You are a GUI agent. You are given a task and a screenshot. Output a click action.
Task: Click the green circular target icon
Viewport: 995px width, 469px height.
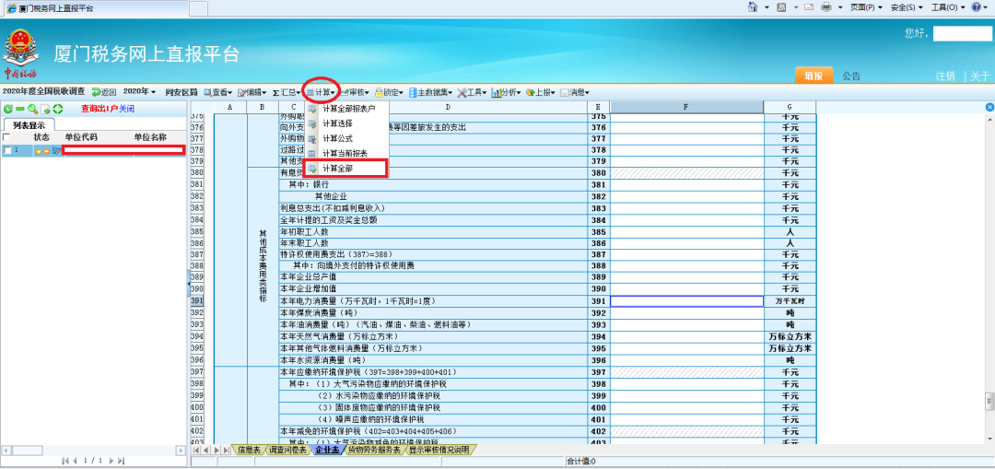point(58,109)
